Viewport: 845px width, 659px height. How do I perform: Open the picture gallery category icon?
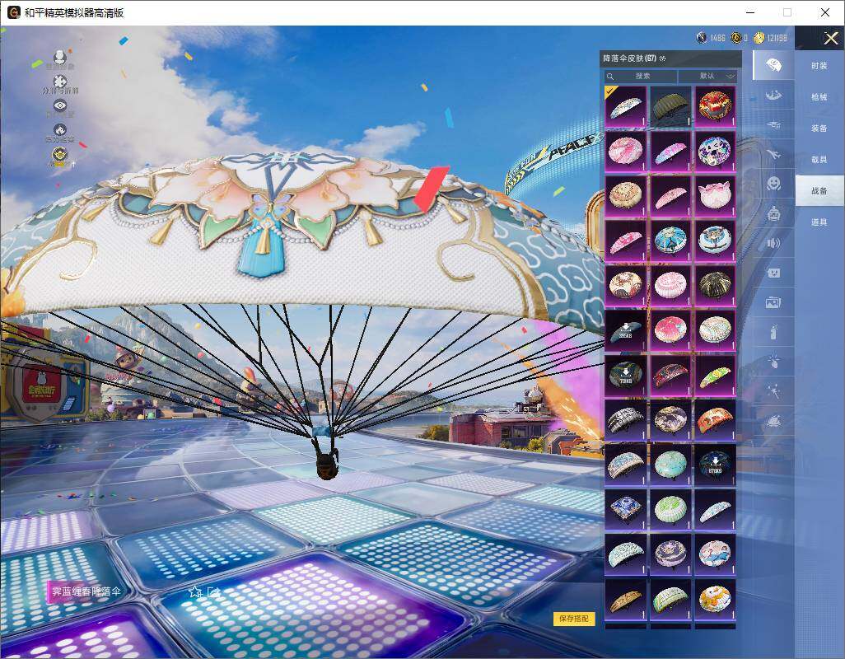pyautogui.click(x=773, y=302)
